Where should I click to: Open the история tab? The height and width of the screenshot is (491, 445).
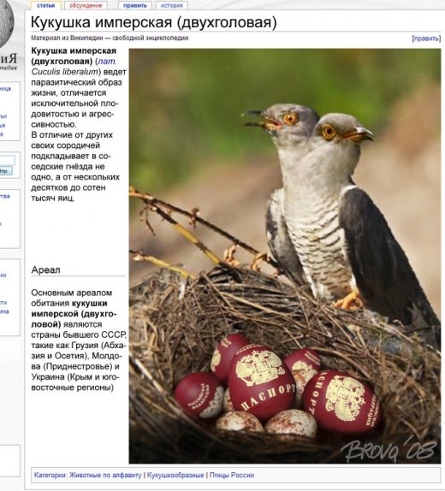[x=171, y=5]
